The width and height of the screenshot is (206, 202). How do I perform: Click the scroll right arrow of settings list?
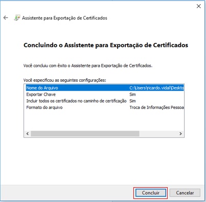[180, 133]
